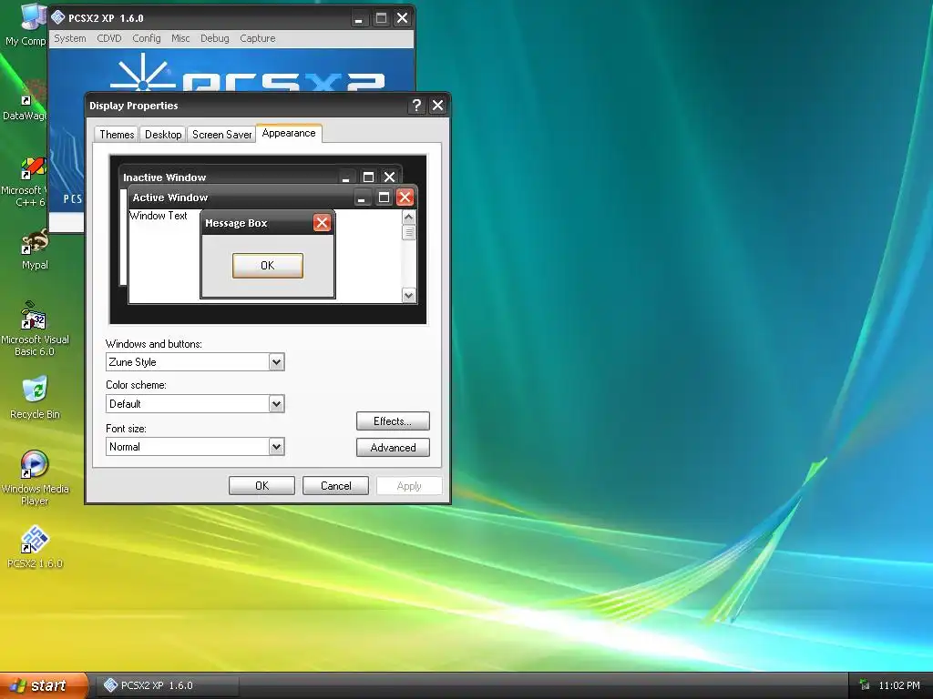The image size is (933, 699).
Task: Open the Misc menu in PCSX2
Action: (x=180, y=38)
